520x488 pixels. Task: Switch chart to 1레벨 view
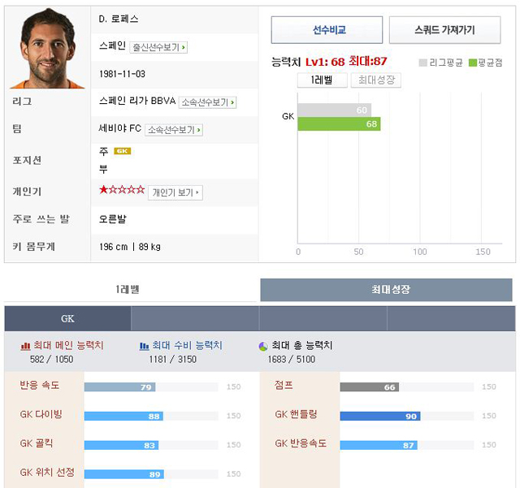[323, 80]
